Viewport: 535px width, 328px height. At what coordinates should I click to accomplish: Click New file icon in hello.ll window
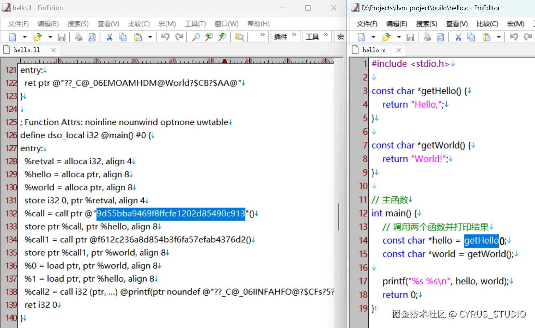[x=13, y=37]
